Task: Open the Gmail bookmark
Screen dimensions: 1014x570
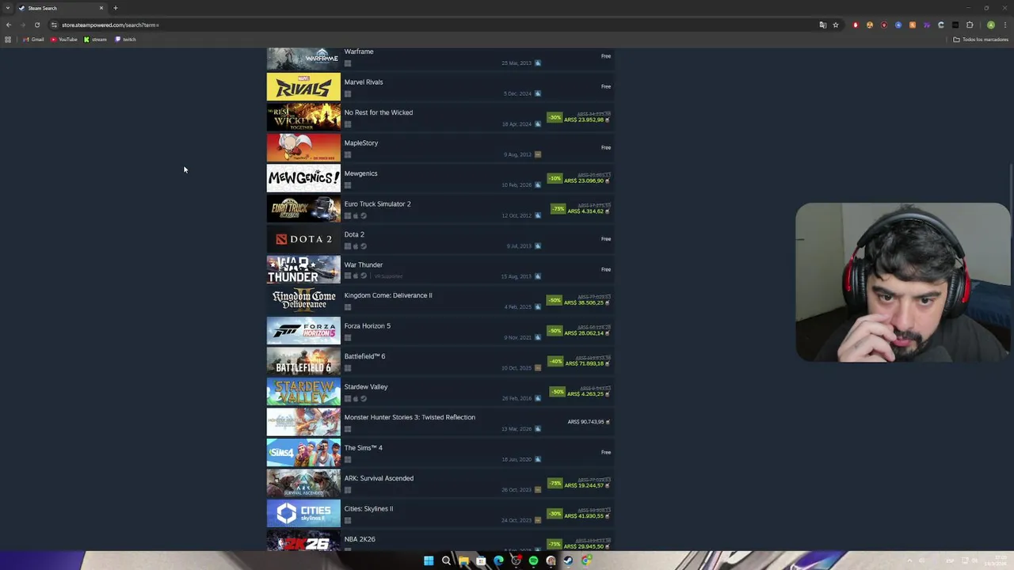Action: click(34, 40)
